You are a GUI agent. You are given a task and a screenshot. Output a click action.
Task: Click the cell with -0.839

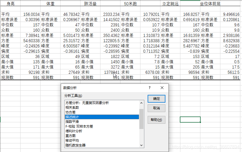[x=190, y=51]
